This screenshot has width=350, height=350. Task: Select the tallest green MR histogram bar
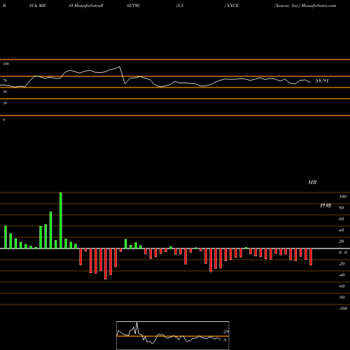pos(61,220)
